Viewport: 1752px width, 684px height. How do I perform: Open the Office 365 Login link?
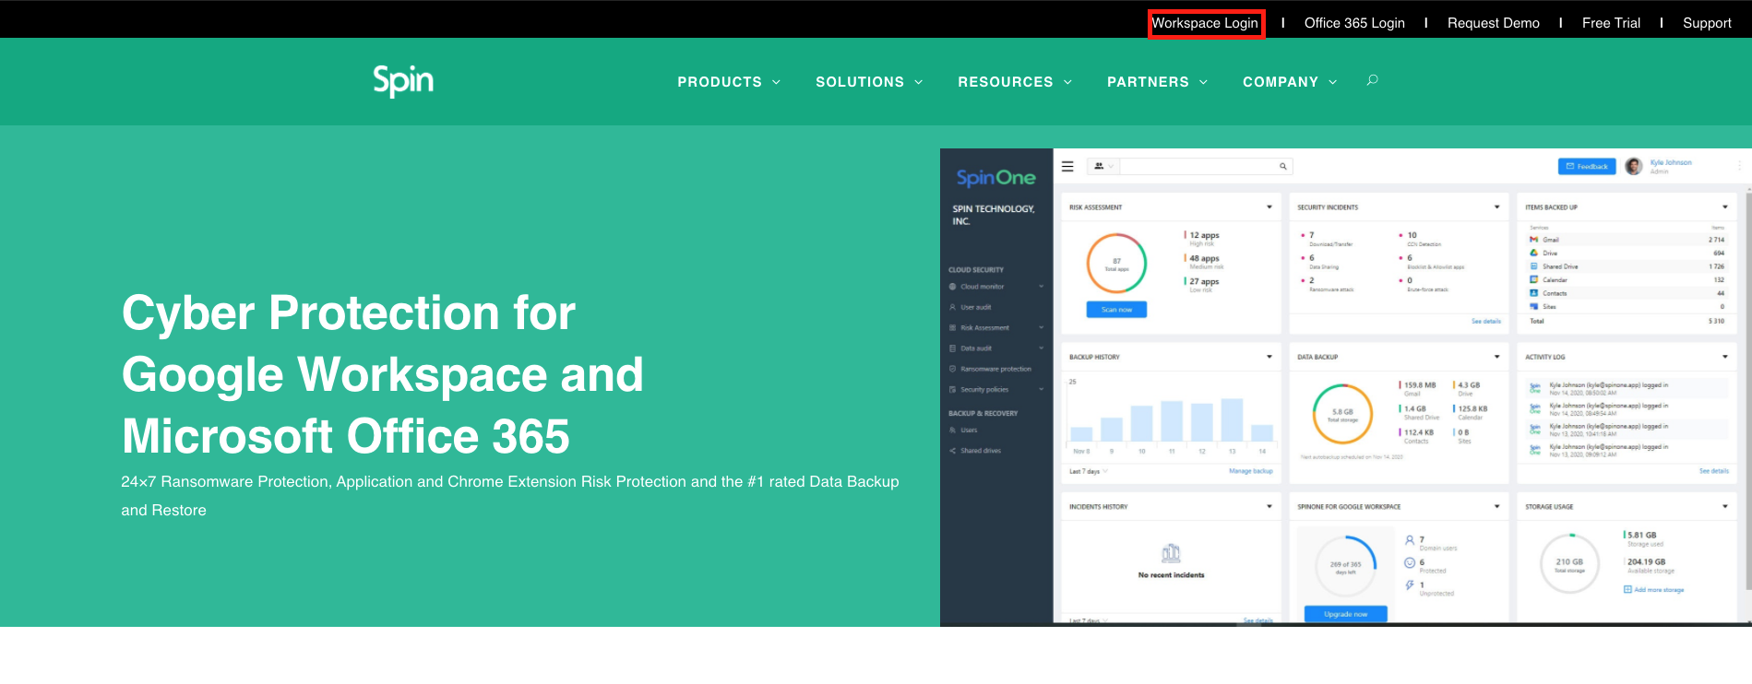[1353, 23]
